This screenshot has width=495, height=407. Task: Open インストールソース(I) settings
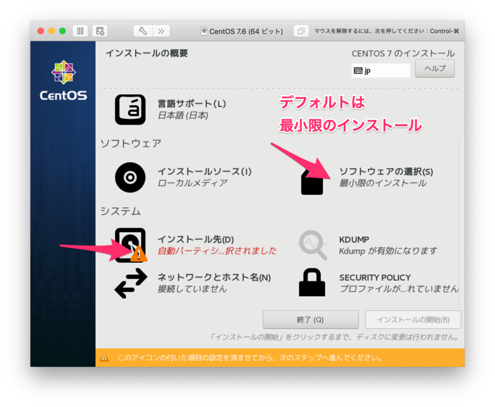tap(205, 171)
